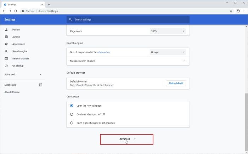Go to Default browser section in sidebar
This screenshot has width=248, height=154.
click(x=21, y=58)
